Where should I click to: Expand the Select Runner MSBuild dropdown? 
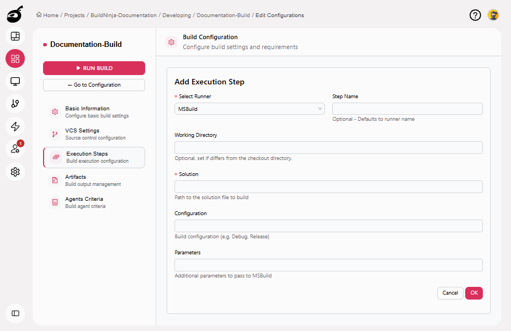(249, 109)
